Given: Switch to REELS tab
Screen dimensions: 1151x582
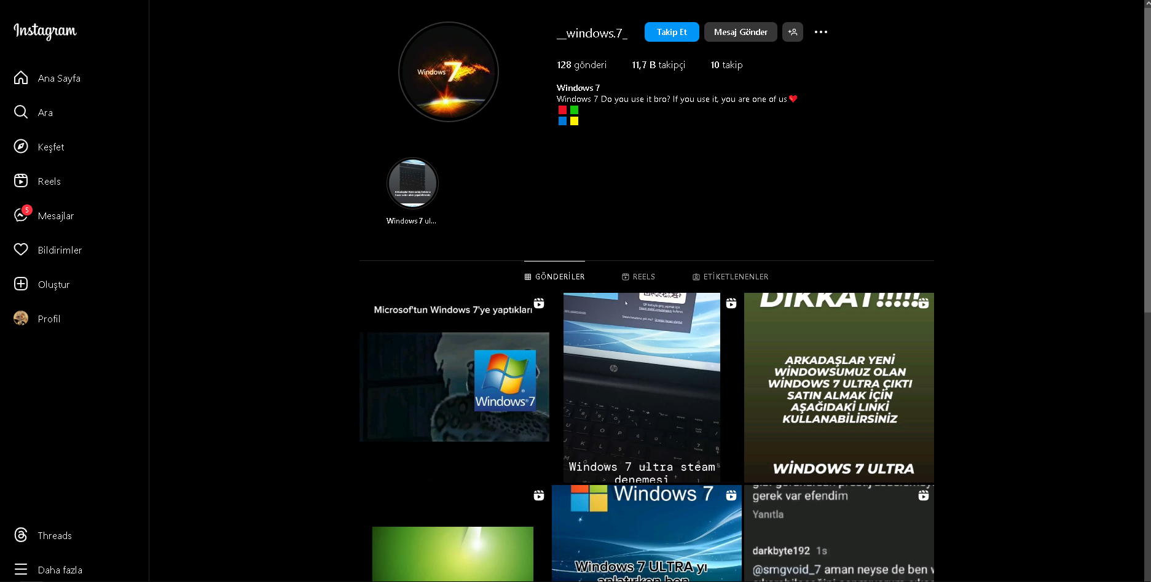Looking at the screenshot, I should click(x=638, y=277).
